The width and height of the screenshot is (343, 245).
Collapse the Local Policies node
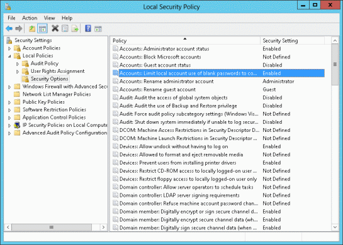(x=9, y=56)
